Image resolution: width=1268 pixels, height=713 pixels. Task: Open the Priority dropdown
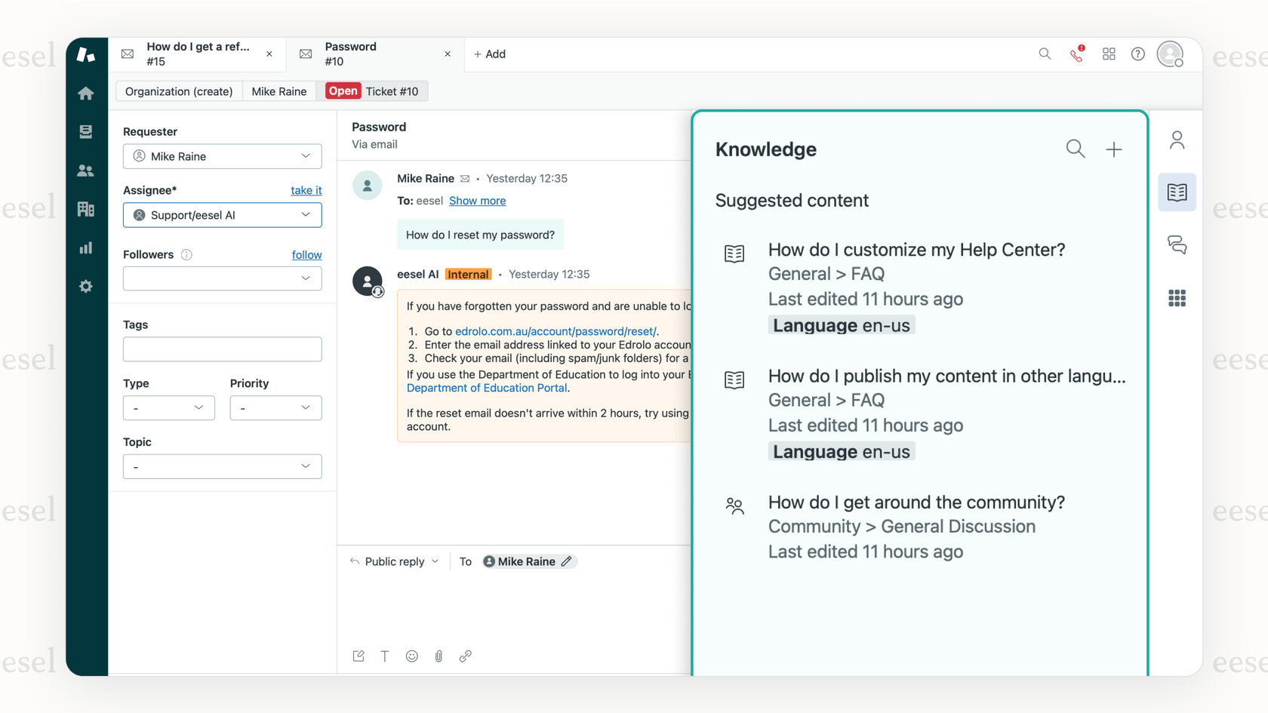(275, 407)
